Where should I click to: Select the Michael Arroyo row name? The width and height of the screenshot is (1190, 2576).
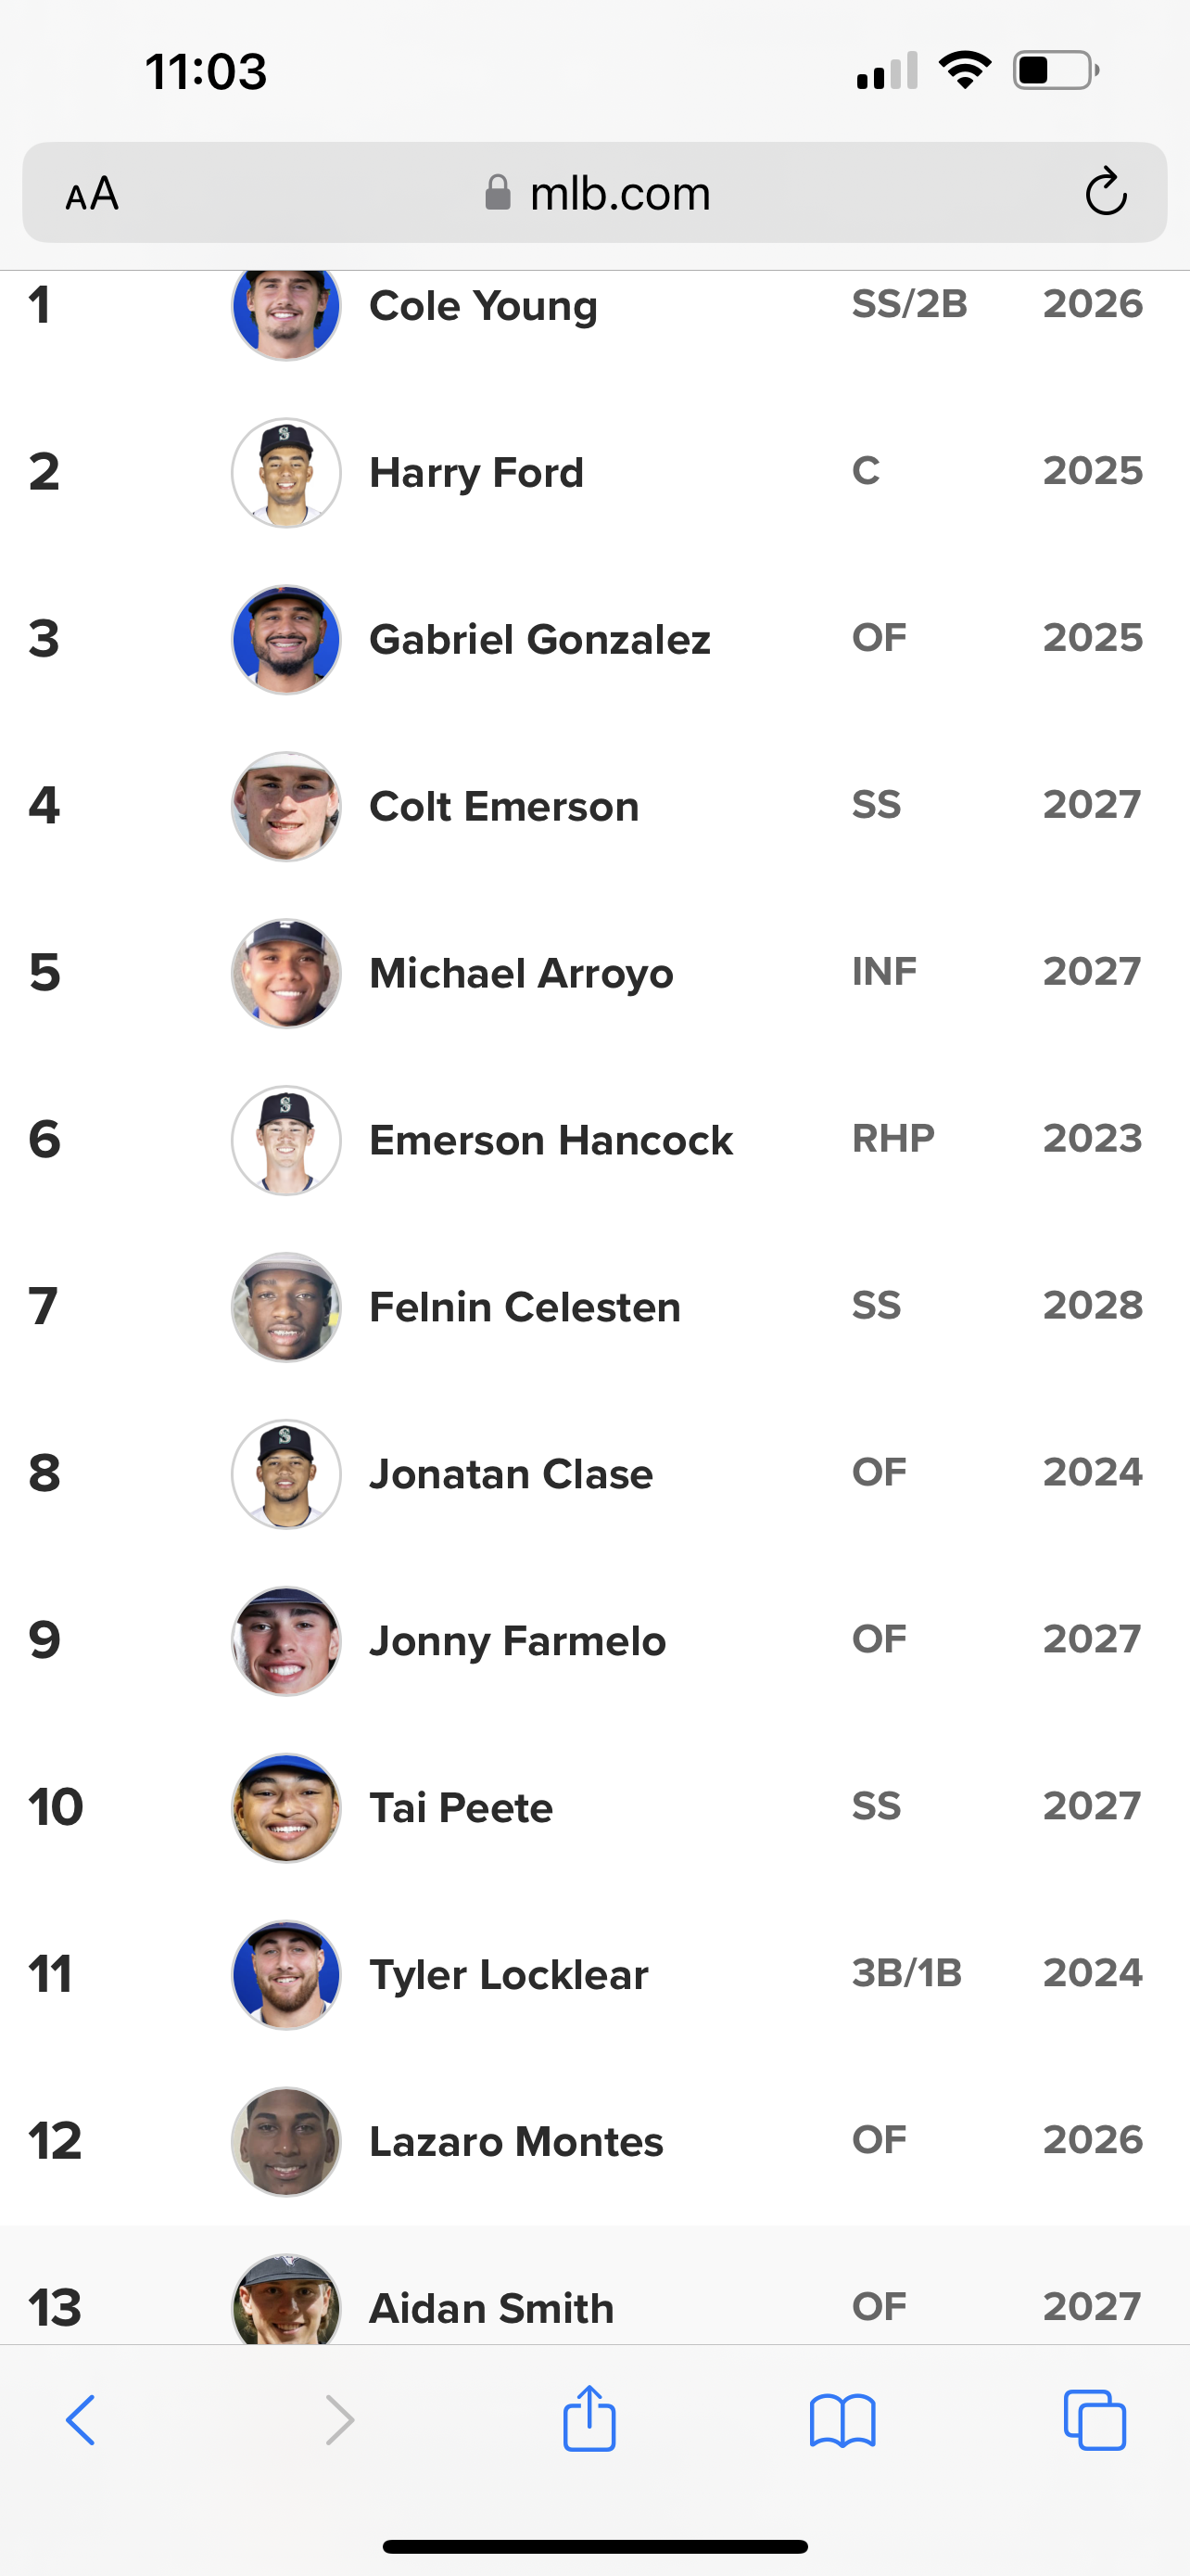(x=522, y=974)
